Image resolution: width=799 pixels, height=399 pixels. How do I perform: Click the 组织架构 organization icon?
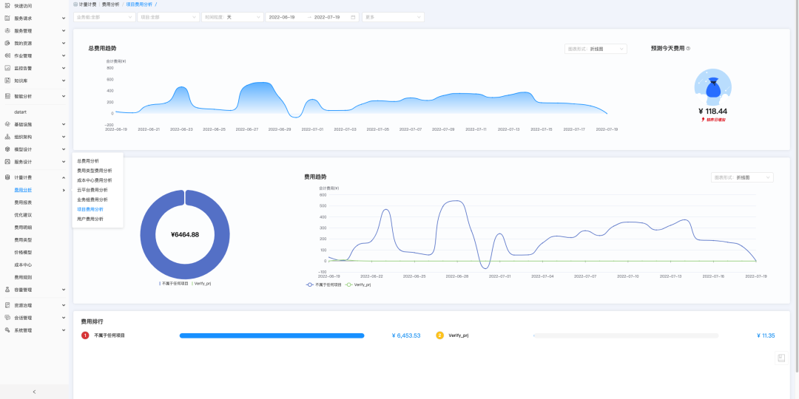point(7,137)
